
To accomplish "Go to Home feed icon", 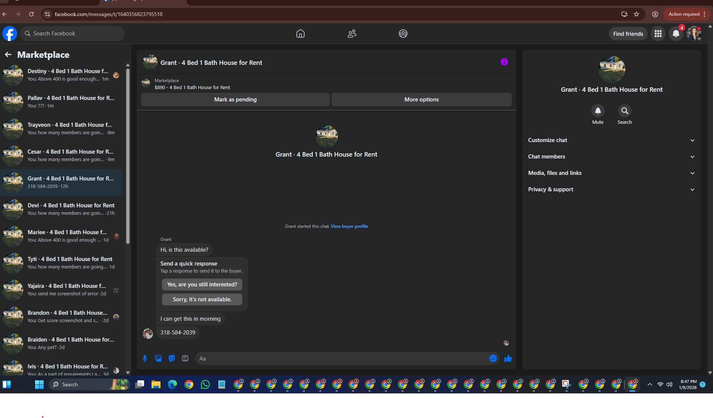I will click(301, 34).
